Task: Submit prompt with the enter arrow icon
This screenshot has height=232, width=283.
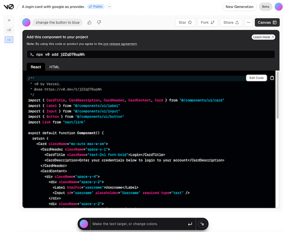Action: click(190, 224)
